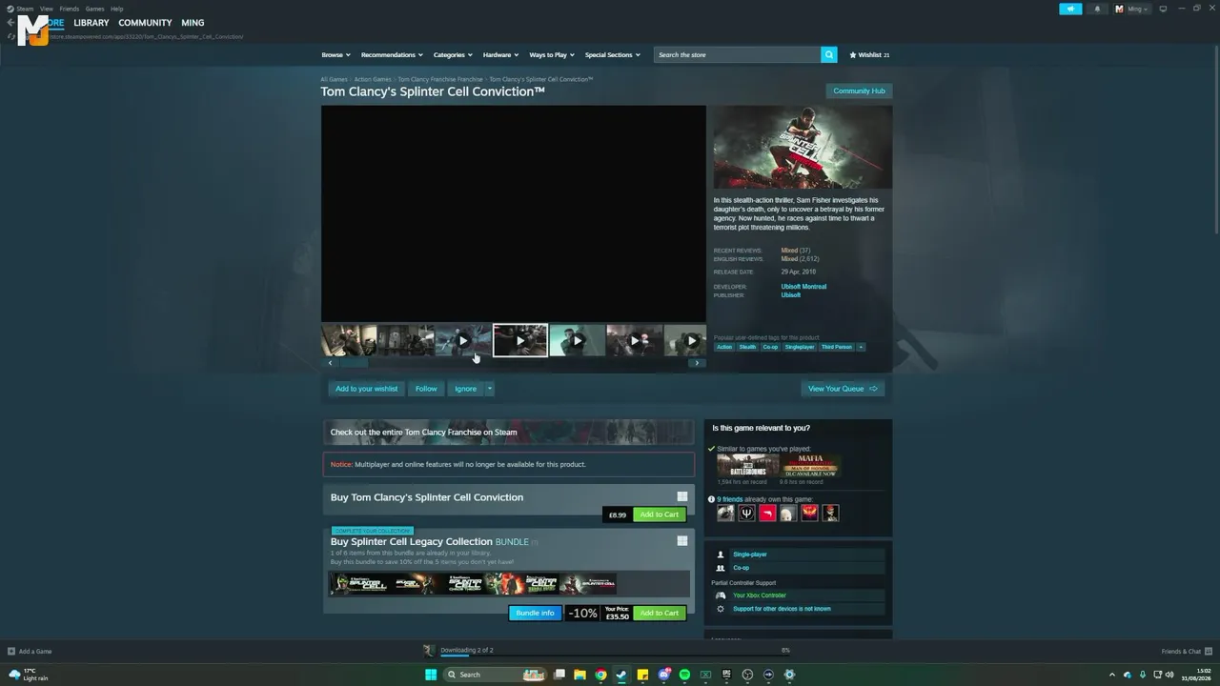Image resolution: width=1220 pixels, height=686 pixels.
Task: Open Discord from the taskbar
Action: [x=663, y=675]
